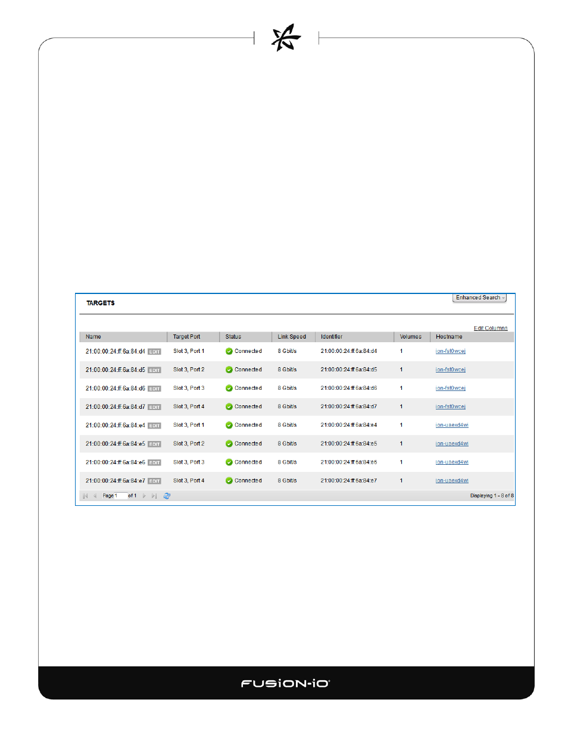Go to first page icon
Image resolution: width=568 pixels, height=735 pixels.
[x=85, y=496]
